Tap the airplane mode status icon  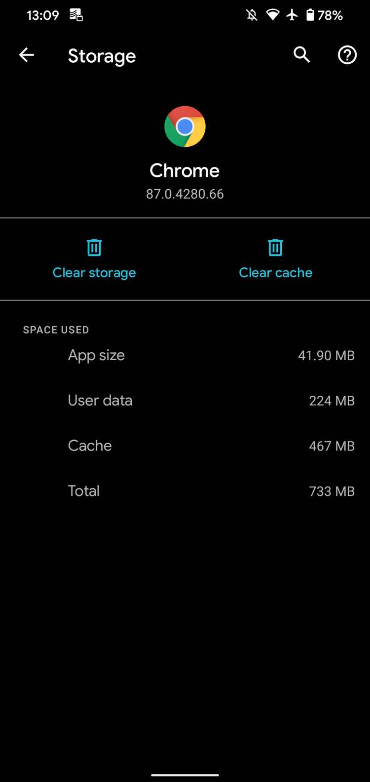tap(292, 15)
